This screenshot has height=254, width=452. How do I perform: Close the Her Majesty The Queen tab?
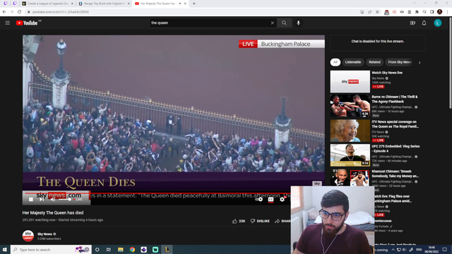click(185, 4)
